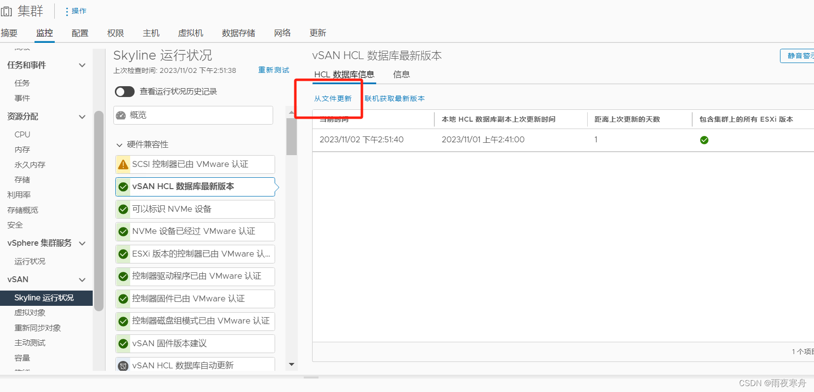The image size is (814, 392).
Task: Select the 监控 tab
Action: pyautogui.click(x=44, y=33)
